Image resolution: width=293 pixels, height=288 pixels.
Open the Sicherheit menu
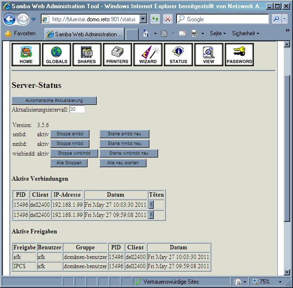pyautogui.click(x=246, y=33)
